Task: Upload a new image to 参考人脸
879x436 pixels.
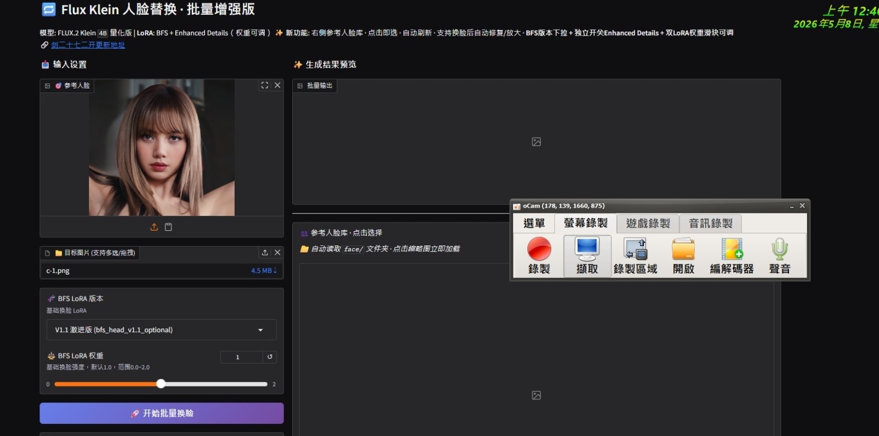Action: 154,227
